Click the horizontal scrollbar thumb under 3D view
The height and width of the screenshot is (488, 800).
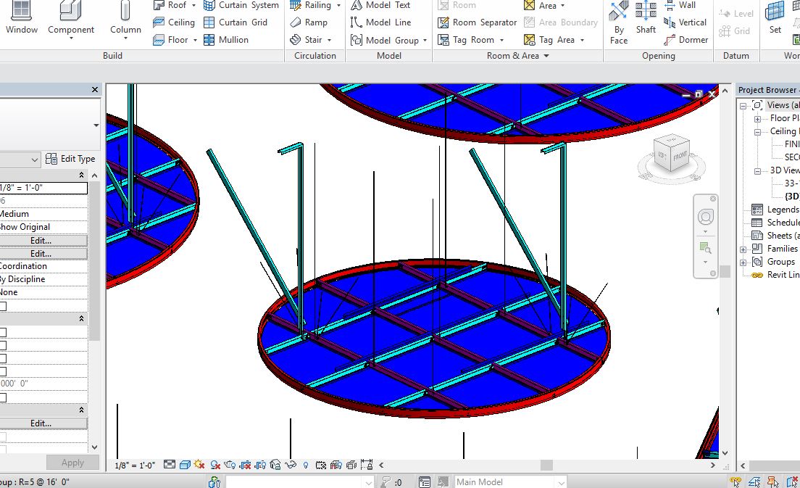tap(546, 465)
